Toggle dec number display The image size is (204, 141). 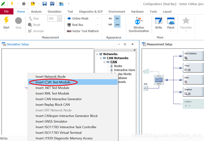(110, 19)
